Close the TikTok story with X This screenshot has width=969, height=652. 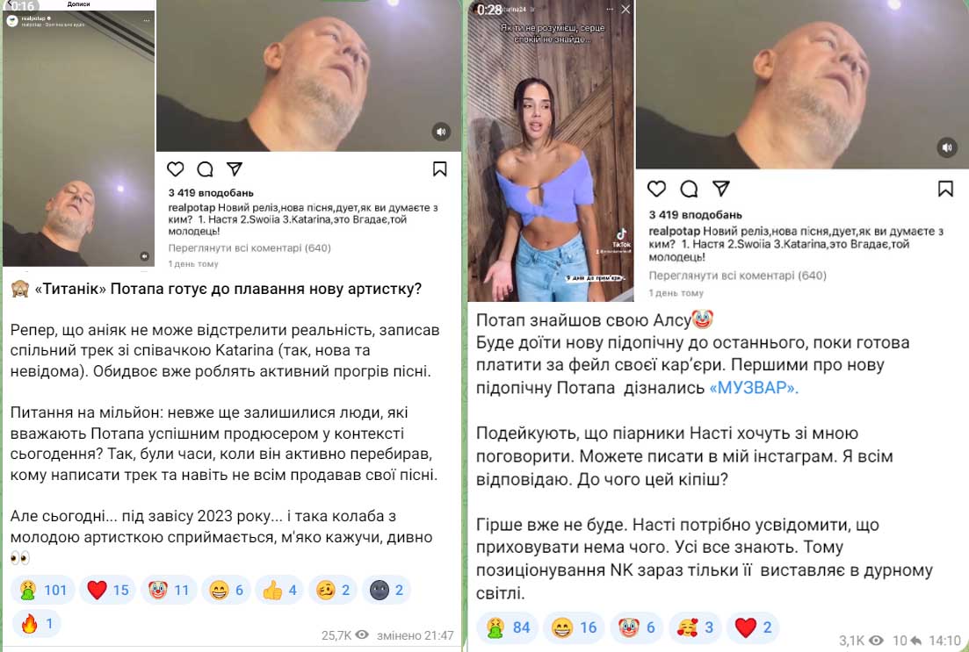pos(626,10)
